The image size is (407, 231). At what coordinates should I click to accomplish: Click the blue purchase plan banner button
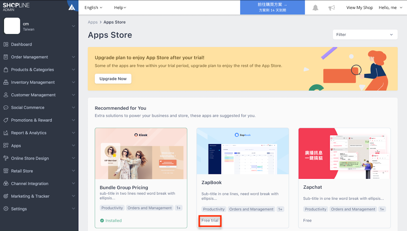tap(273, 7)
